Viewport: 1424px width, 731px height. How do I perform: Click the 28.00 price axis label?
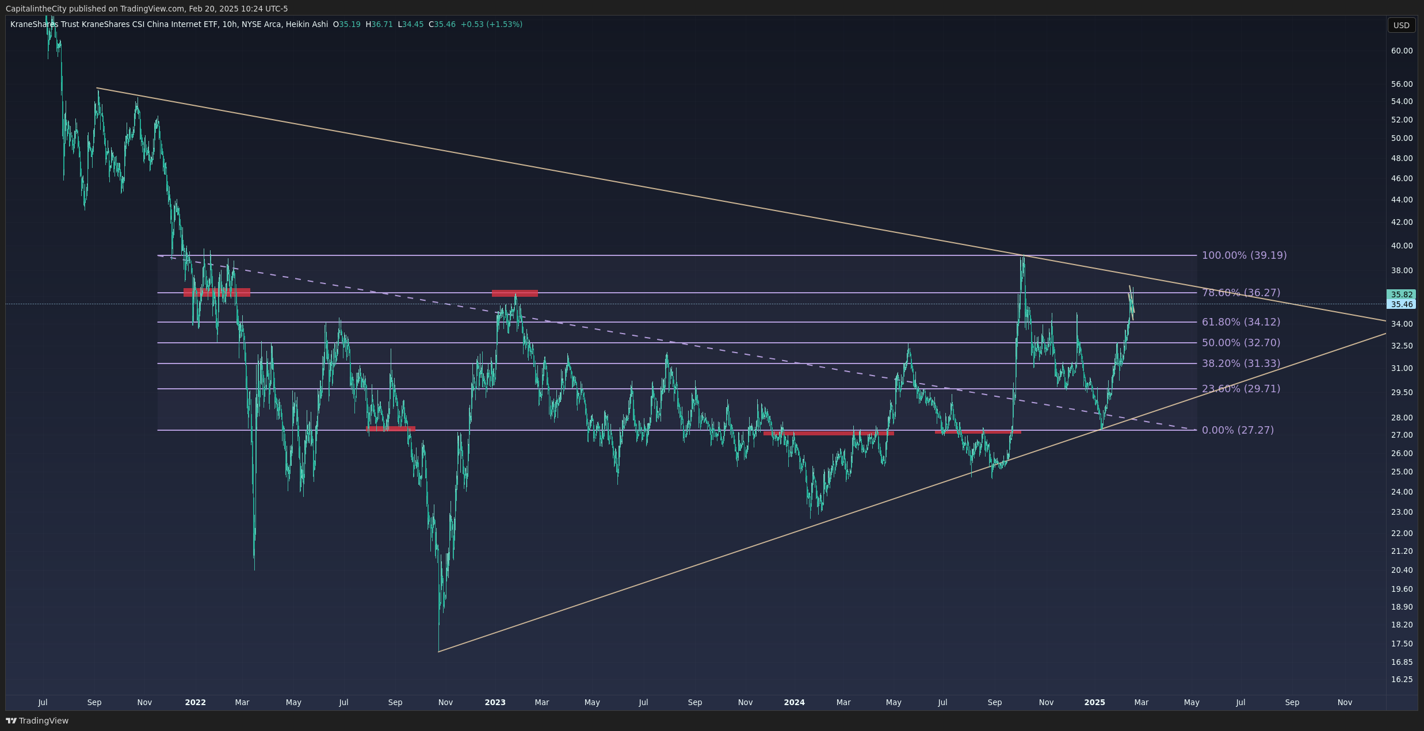[x=1402, y=418]
